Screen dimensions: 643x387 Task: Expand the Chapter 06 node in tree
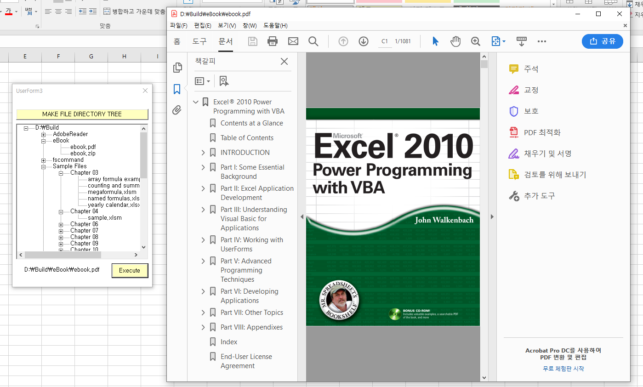click(x=61, y=224)
